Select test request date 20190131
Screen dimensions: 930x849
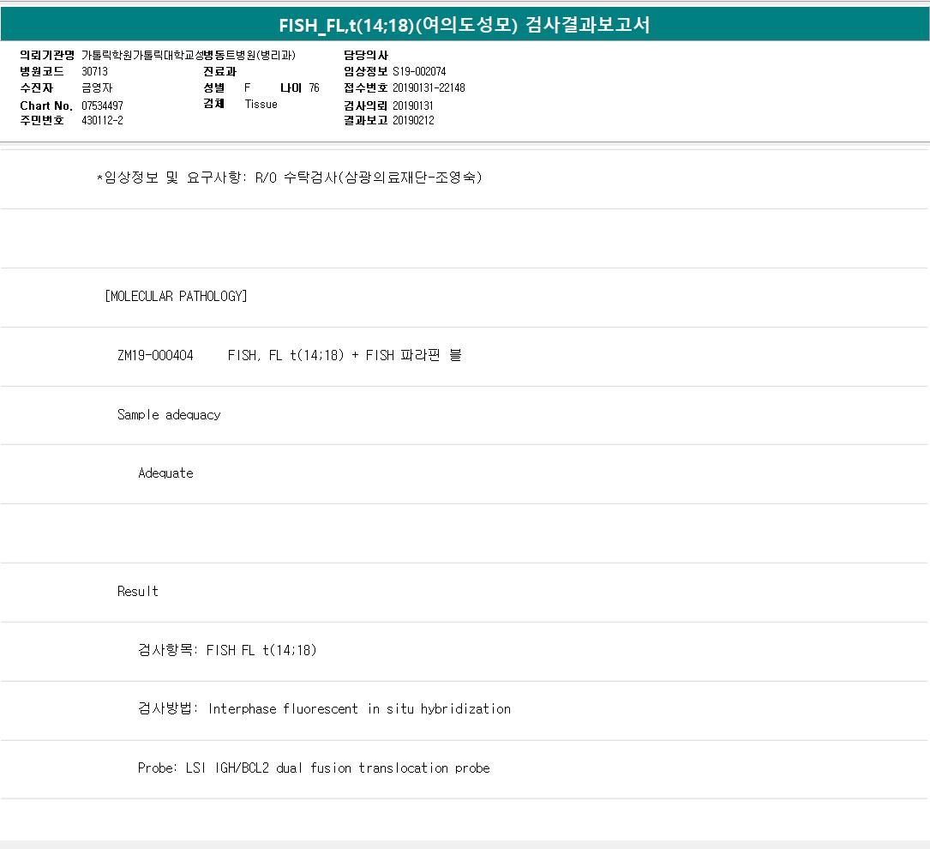pyautogui.click(x=413, y=105)
